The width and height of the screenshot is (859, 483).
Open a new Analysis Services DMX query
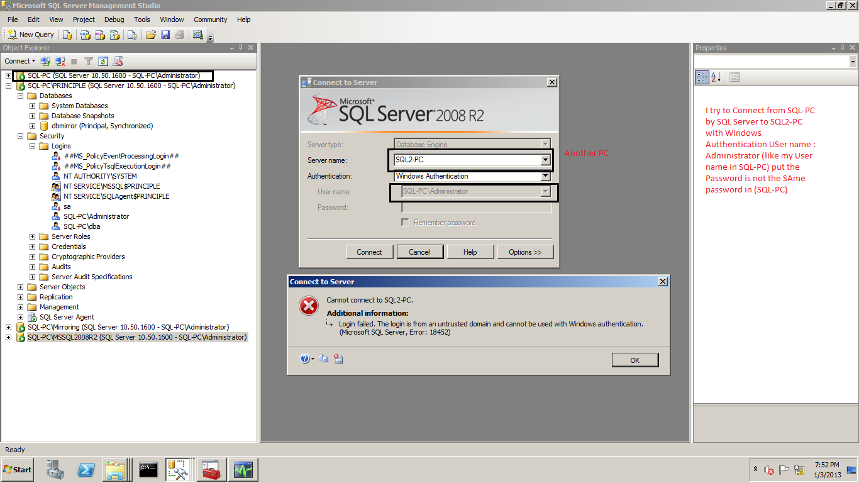pos(99,35)
